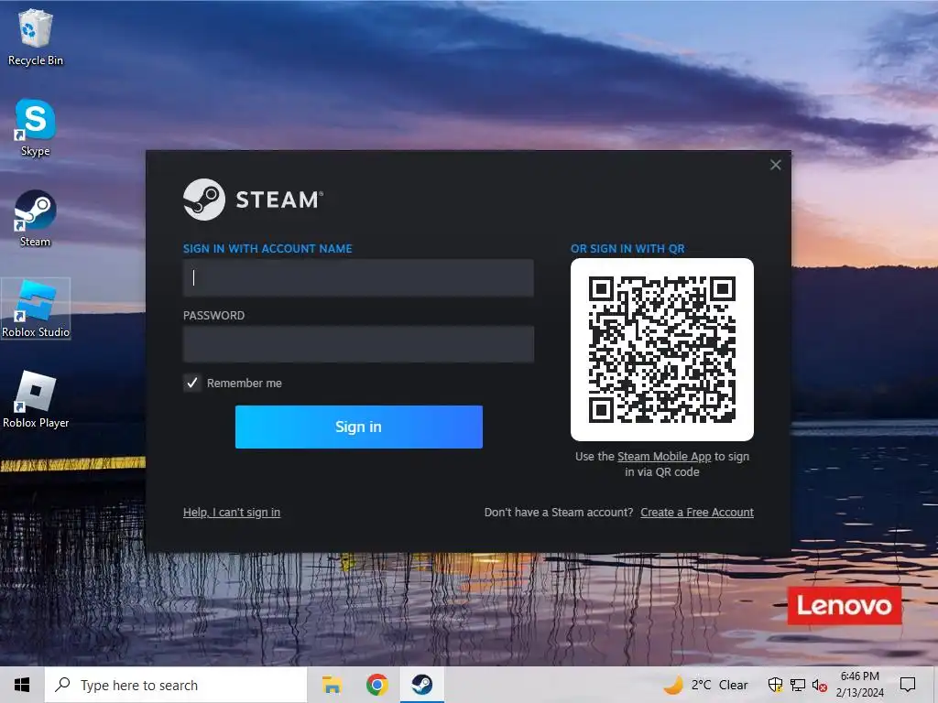Select the Steam desktop shortcut
Viewport: 938px width, 703px height.
pyautogui.click(x=36, y=218)
